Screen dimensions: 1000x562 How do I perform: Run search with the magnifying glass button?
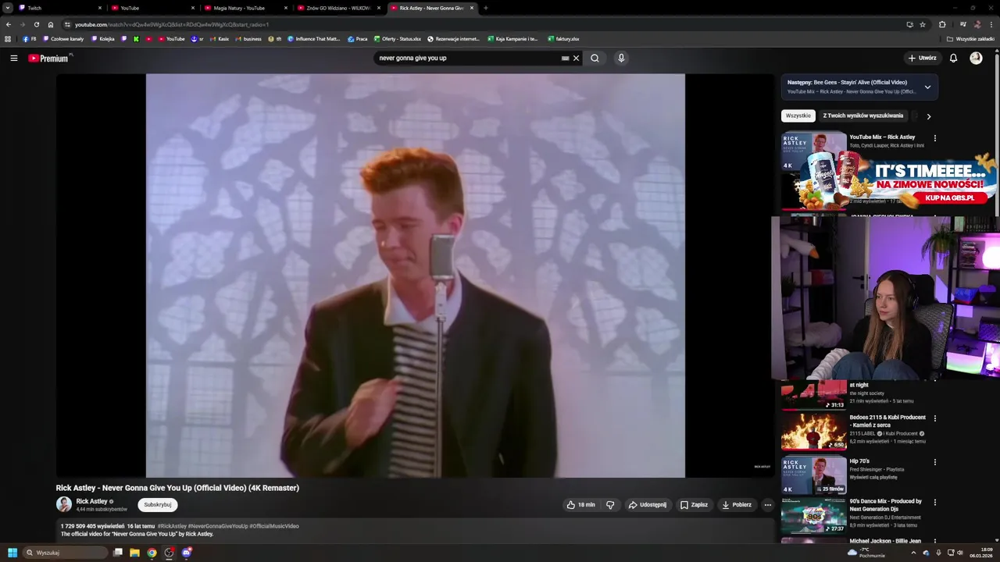click(595, 58)
